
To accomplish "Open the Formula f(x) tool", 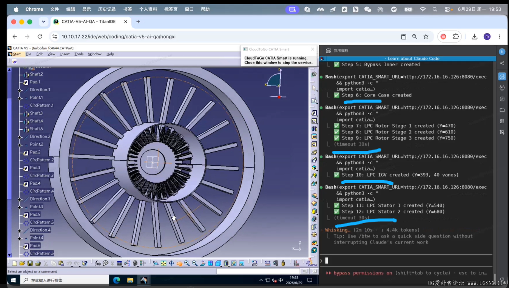I will pyautogui.click(x=98, y=263).
